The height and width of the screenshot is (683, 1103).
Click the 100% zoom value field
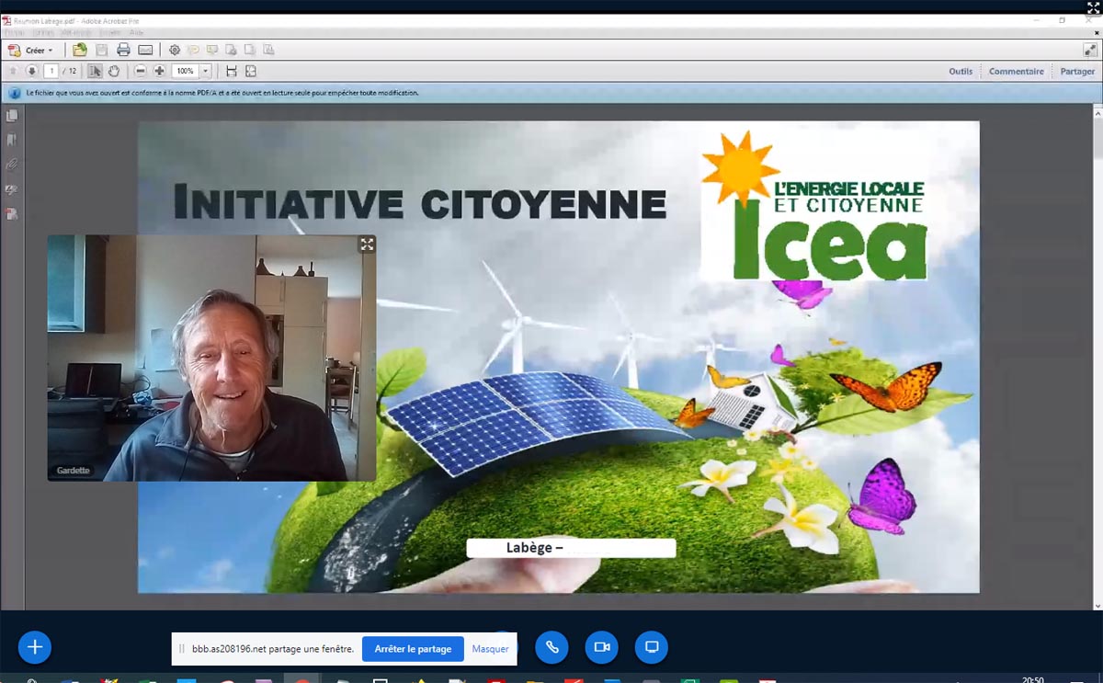[x=185, y=71]
